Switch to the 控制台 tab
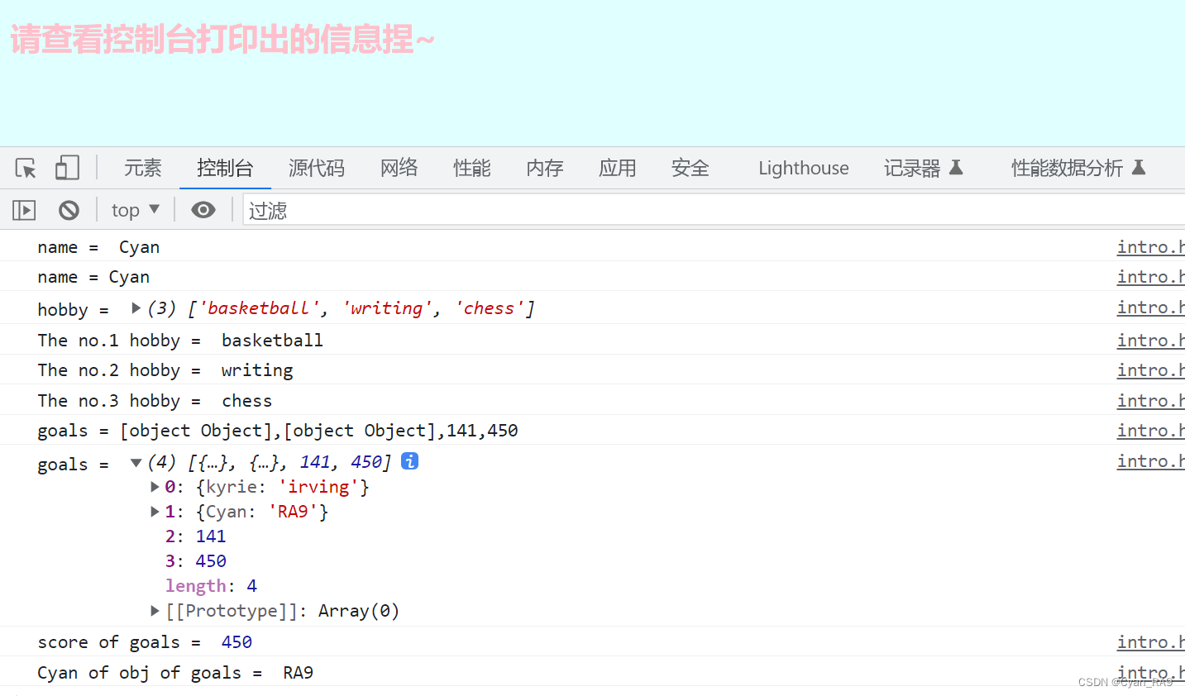1185x696 pixels. coord(224,167)
